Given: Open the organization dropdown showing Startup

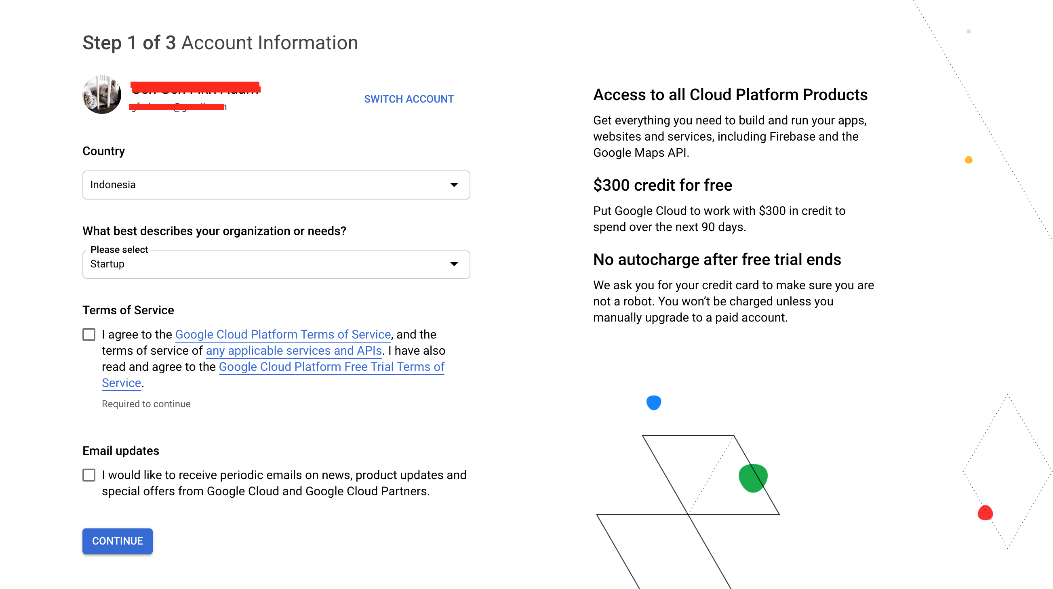Looking at the screenshot, I should (x=276, y=265).
